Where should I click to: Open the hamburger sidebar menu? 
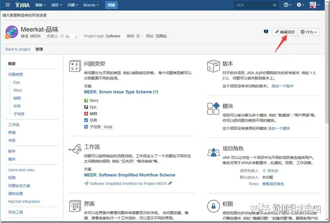pos(8,5)
